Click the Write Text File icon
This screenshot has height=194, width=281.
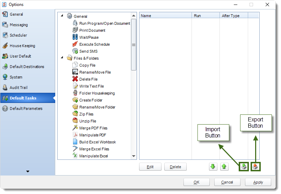pyautogui.click(x=75, y=86)
